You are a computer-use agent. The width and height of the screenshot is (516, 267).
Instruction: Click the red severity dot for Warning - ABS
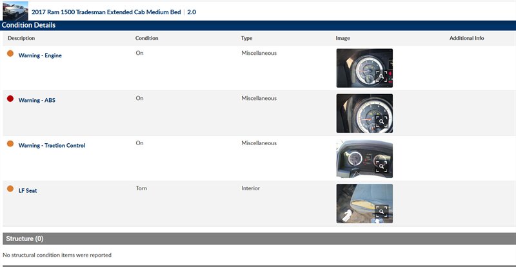[x=10, y=99]
